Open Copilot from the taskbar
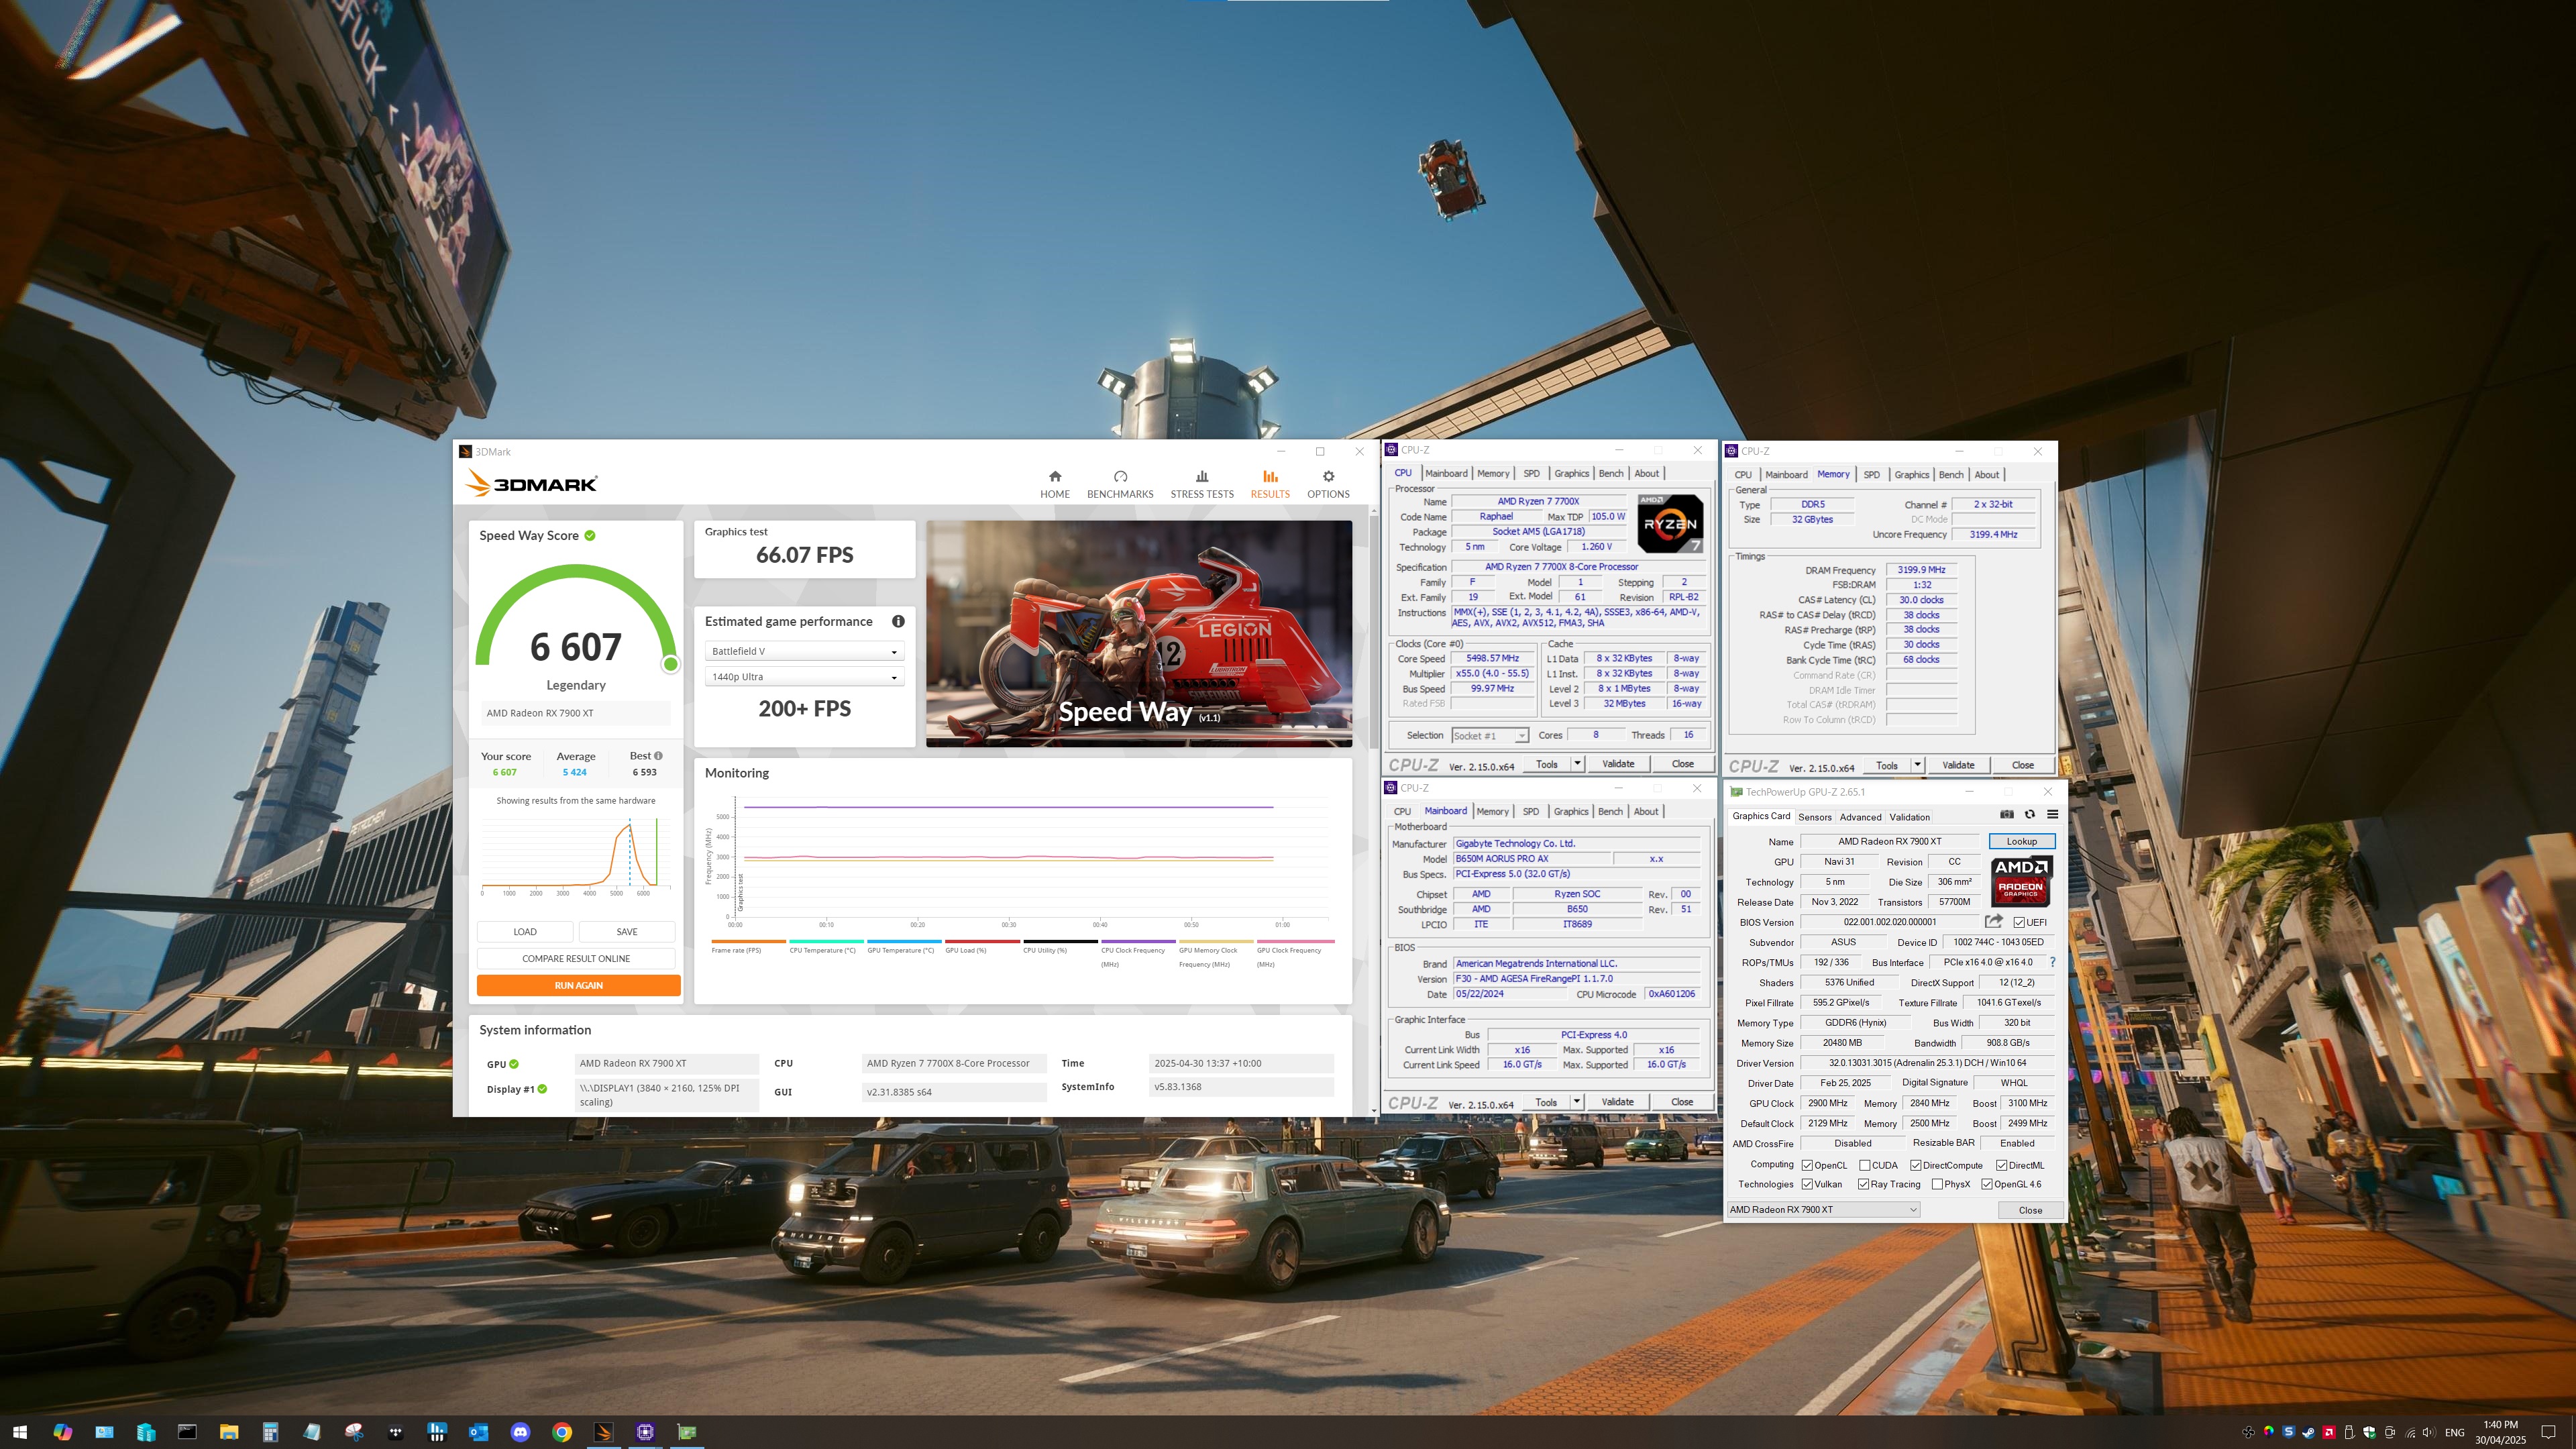Viewport: 2576px width, 1449px height. [x=62, y=1432]
